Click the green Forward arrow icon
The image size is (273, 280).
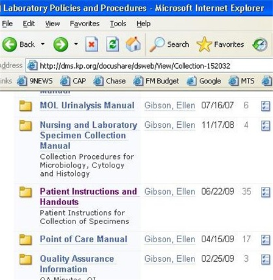click(x=60, y=44)
